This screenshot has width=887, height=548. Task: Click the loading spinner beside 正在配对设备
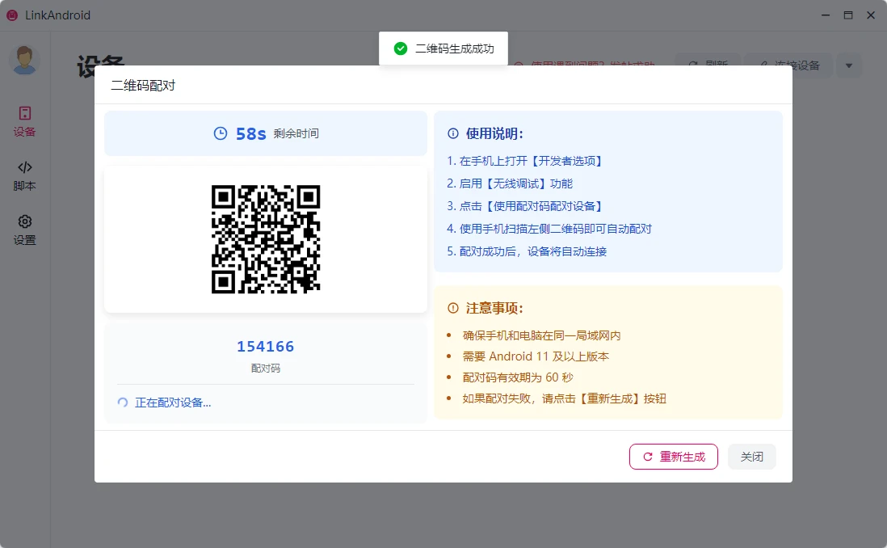coord(123,403)
